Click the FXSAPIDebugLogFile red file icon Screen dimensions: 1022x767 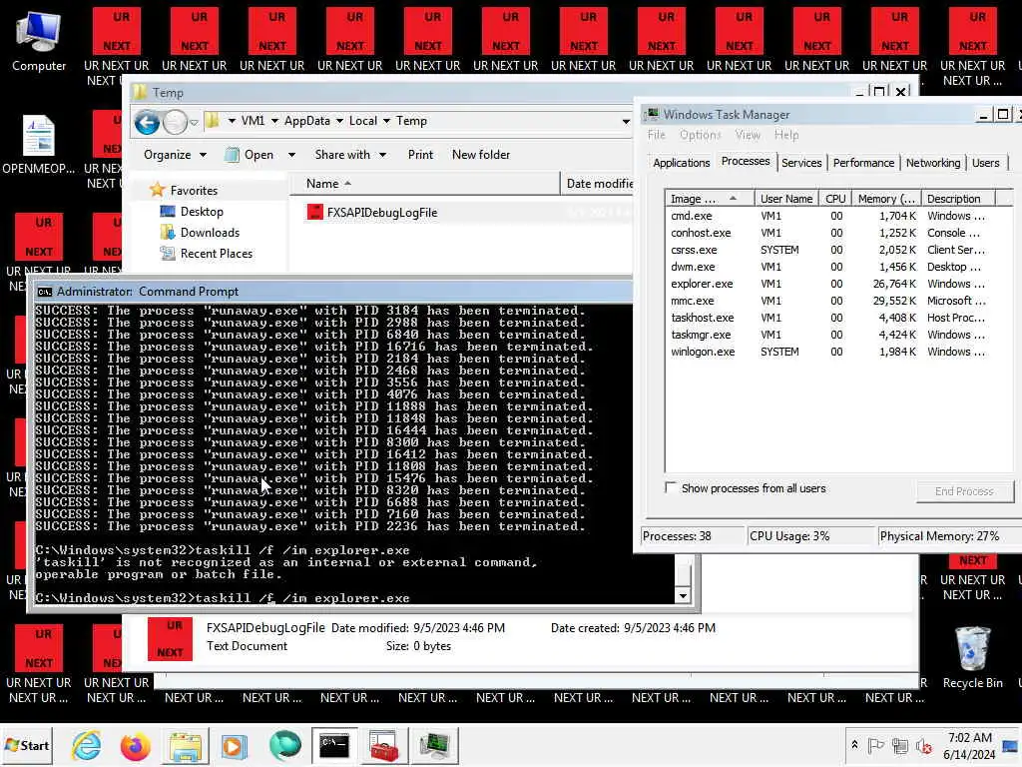click(314, 212)
